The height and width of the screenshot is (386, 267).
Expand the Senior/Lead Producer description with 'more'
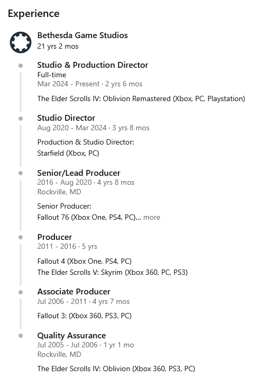click(152, 217)
